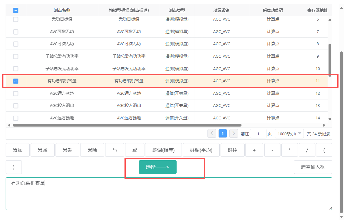Check the AGC远方就地 row checkbox
346x221 pixels.
16,94
